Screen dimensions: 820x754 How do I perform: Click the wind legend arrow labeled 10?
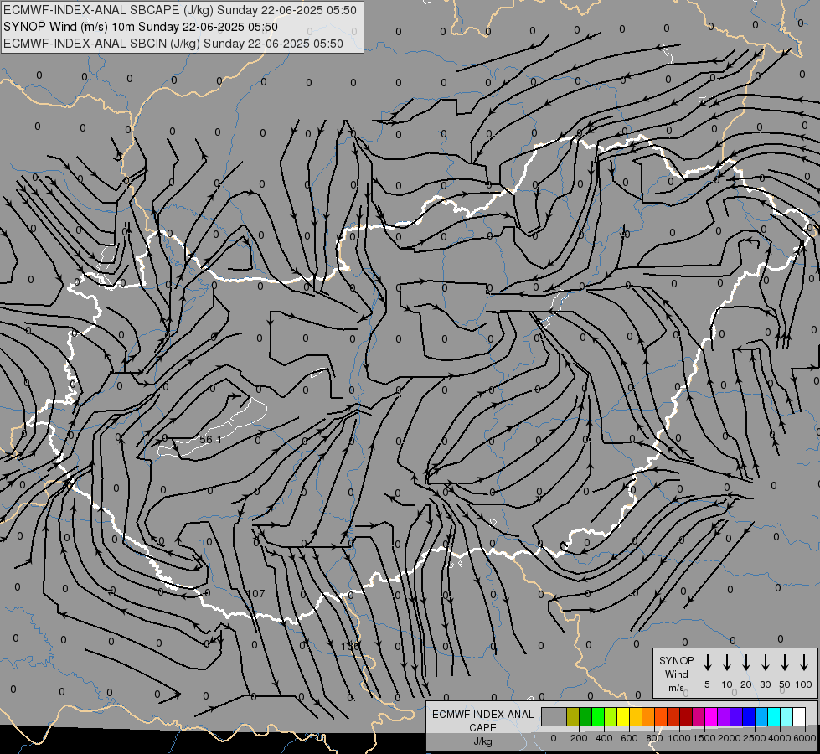[x=727, y=662]
